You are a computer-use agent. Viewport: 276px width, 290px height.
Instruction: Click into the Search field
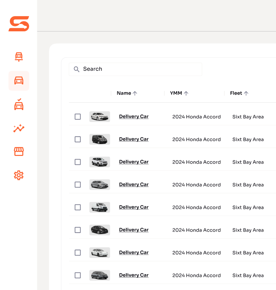(136, 69)
